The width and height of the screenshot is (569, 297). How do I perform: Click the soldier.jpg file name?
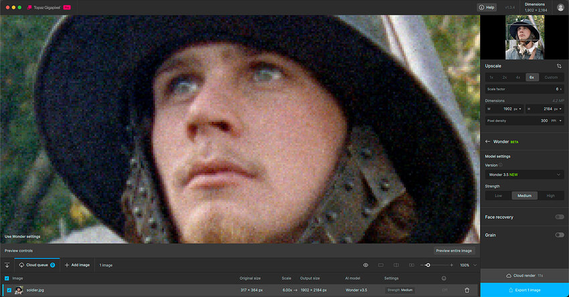coord(35,290)
